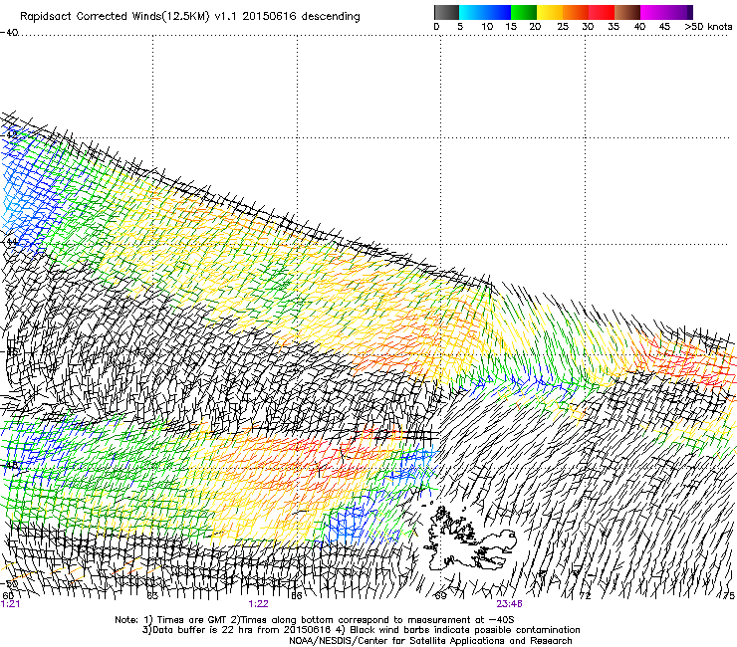
Task: Click the cyan 5-10 knots legend segment
Action: pos(472,12)
